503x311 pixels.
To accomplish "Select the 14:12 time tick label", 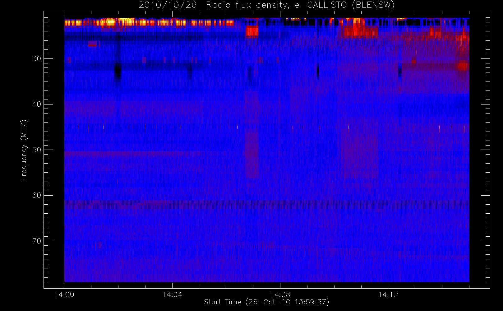I will point(388,295).
